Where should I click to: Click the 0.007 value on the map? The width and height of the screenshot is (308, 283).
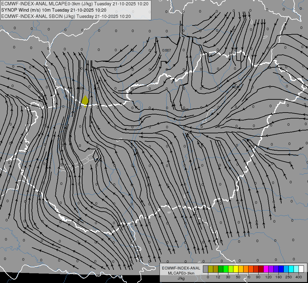click(166, 50)
